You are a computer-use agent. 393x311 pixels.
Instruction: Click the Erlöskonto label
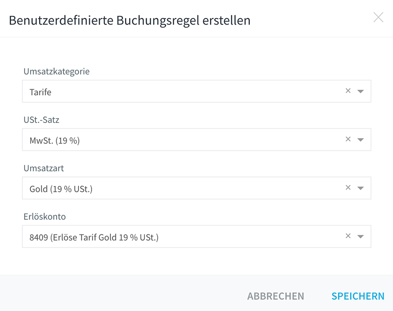(x=45, y=217)
